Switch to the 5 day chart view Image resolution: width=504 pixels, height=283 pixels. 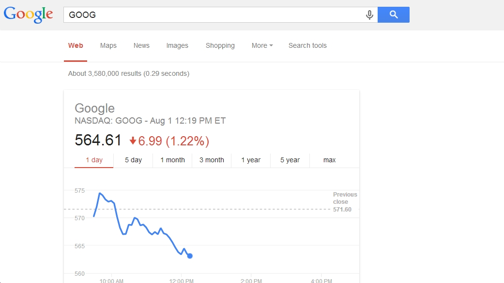pyautogui.click(x=133, y=160)
